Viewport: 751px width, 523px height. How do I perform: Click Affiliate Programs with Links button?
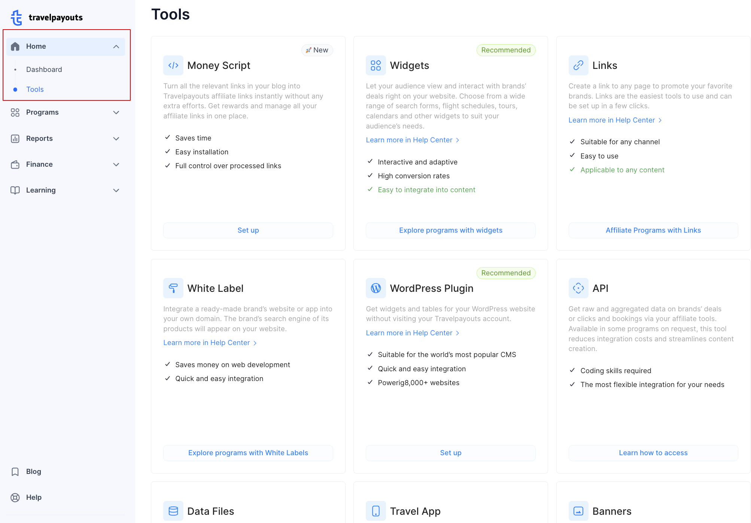[653, 230]
